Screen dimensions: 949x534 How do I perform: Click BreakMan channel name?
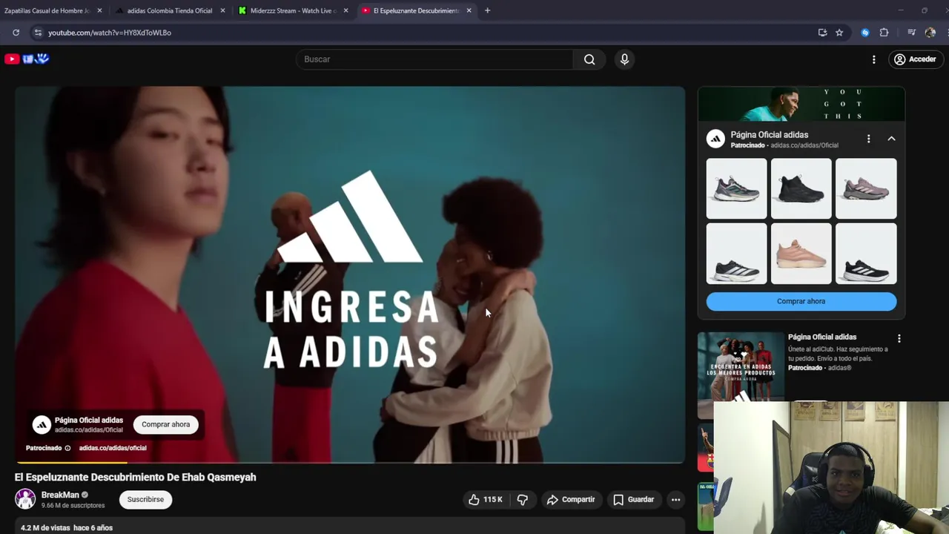click(60, 495)
